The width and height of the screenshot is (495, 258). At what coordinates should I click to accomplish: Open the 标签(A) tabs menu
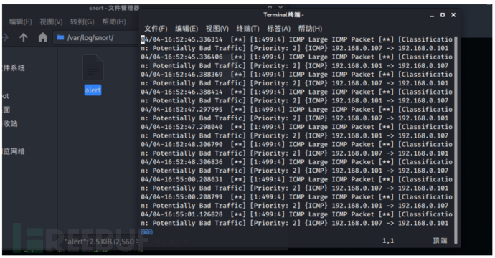278,29
